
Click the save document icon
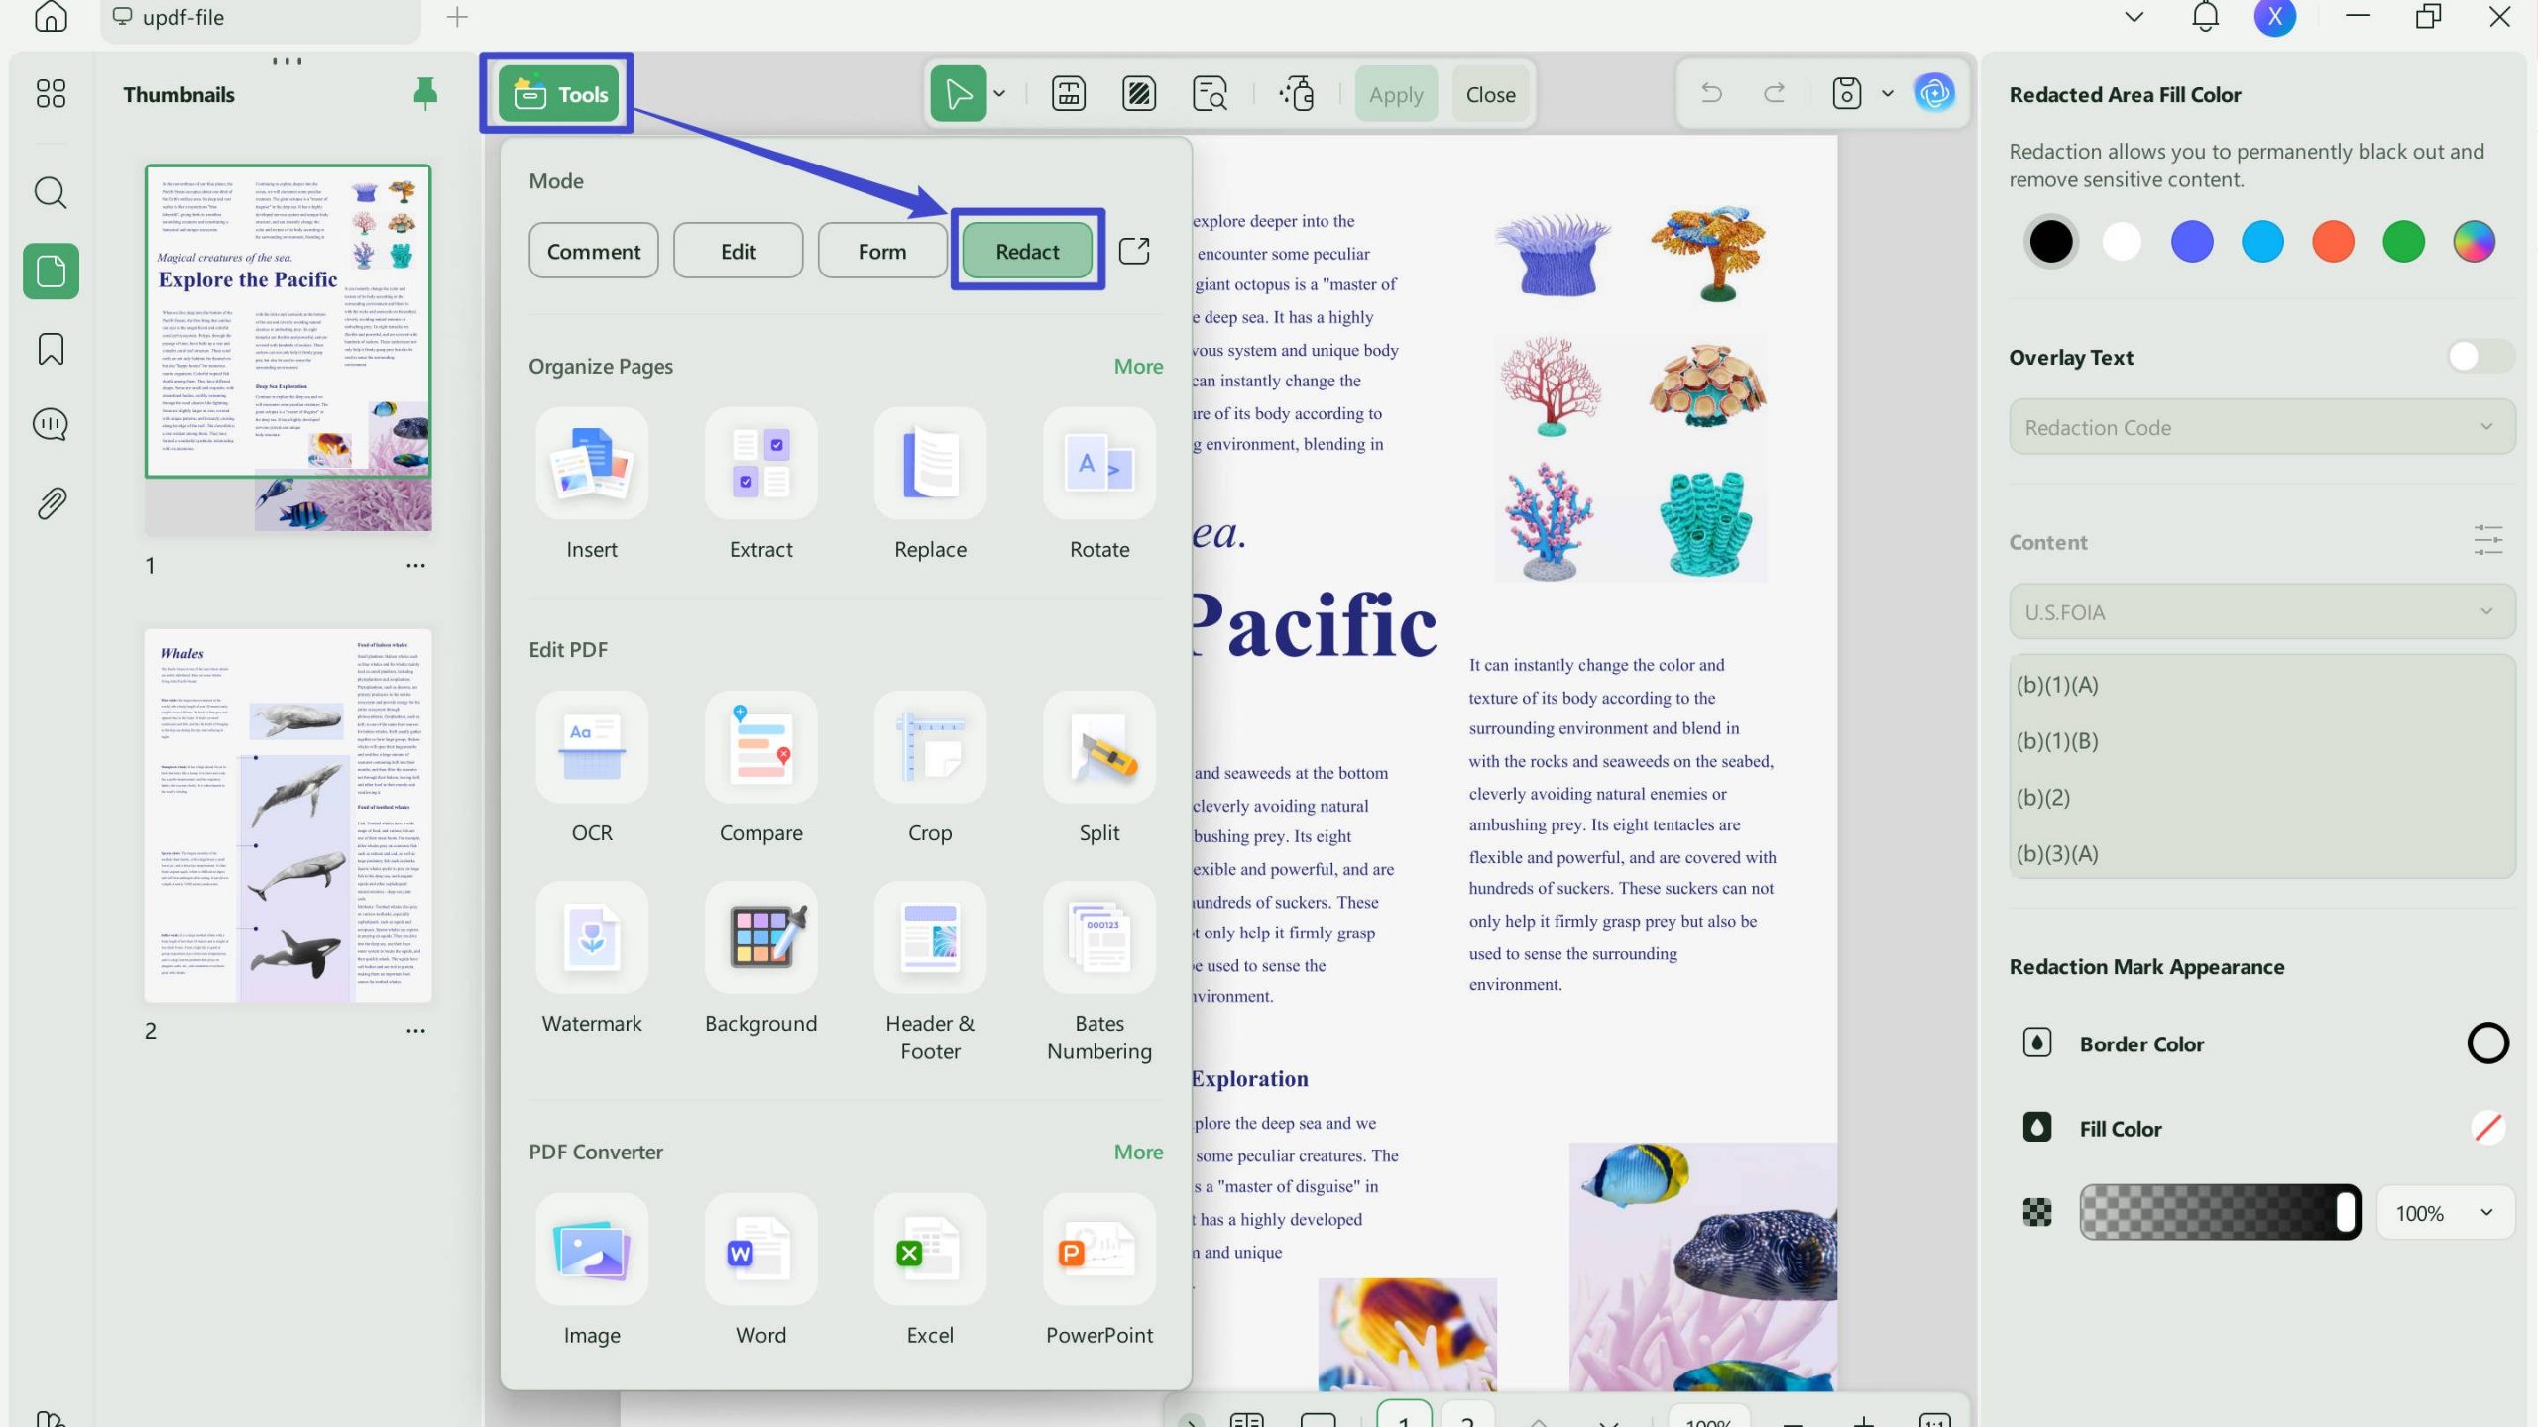pos(1846,93)
